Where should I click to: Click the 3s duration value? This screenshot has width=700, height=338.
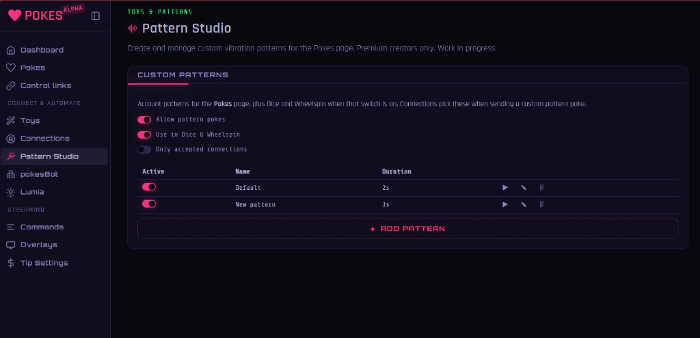[x=386, y=205]
